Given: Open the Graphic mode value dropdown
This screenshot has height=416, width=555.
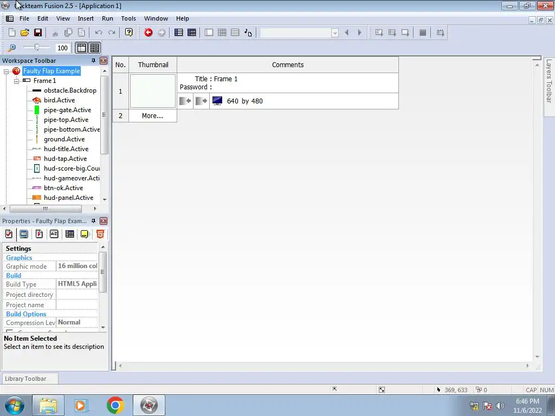Looking at the screenshot, I should [77, 266].
